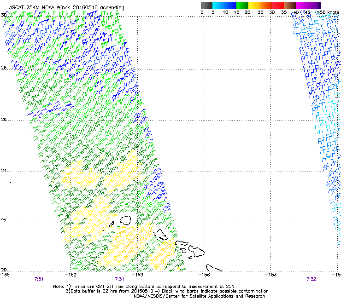
Task: Click the "NOAA/NESDIS/Center for Satellite Applications and Research" credit
Action: (199, 296)
